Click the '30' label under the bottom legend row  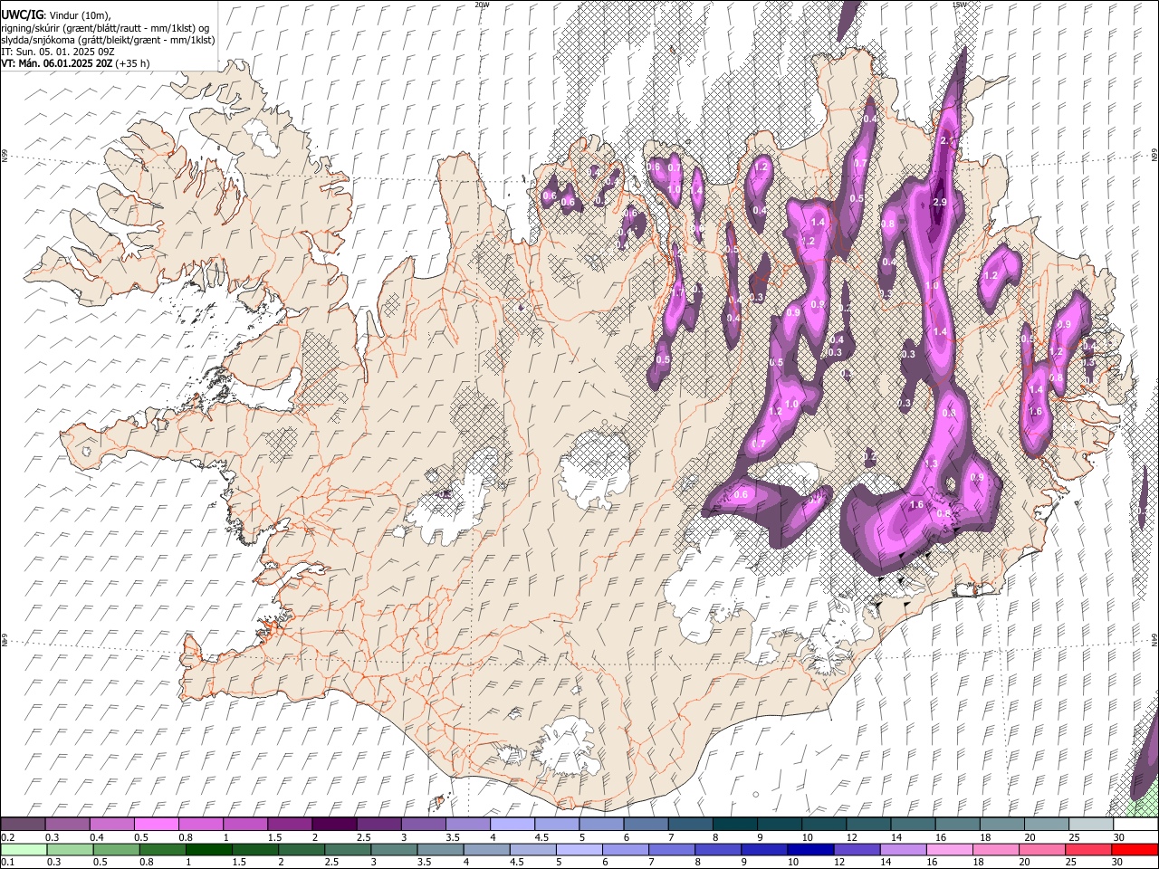coord(1119,862)
